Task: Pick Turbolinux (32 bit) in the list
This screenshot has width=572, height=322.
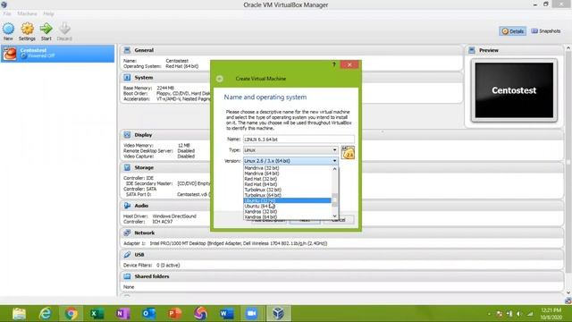Action: 288,190
